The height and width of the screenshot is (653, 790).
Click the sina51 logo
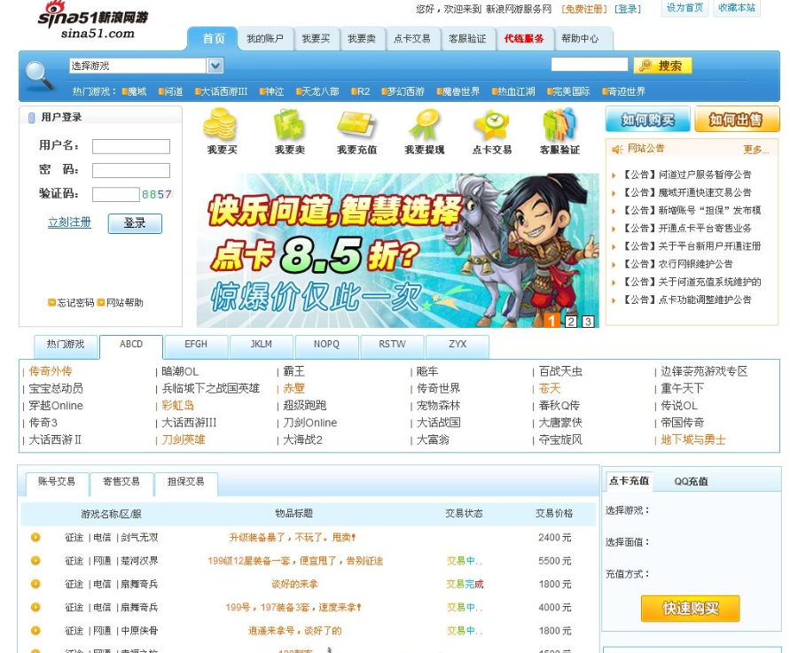click(93, 20)
